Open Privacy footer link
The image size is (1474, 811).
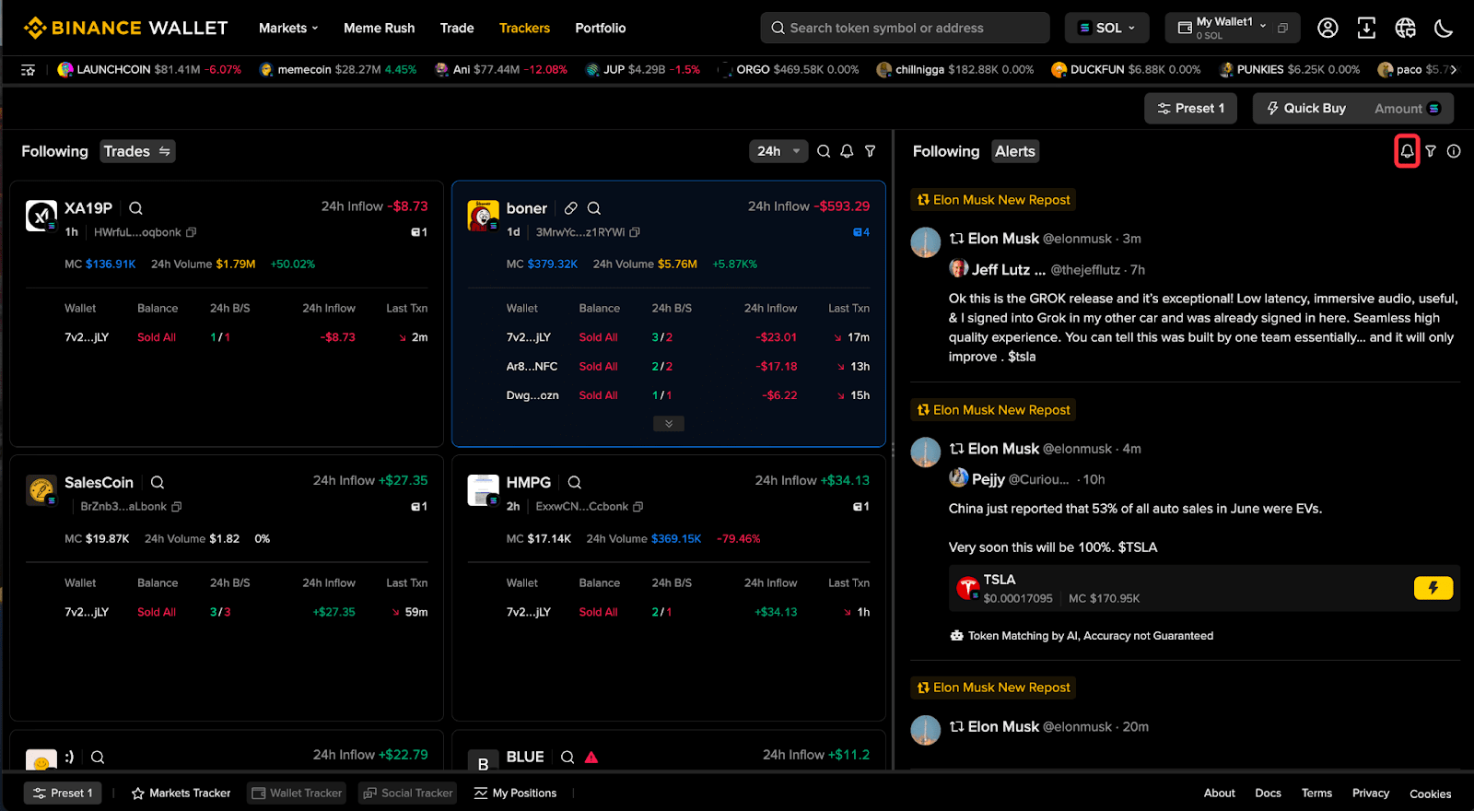[x=1371, y=793]
